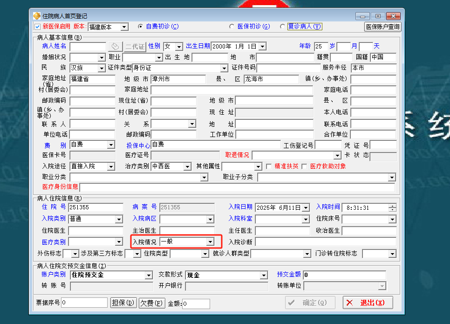This screenshot has height=324, width=450.
Task: Click the window title icon of 住院病人首页登记
Action: point(37,16)
